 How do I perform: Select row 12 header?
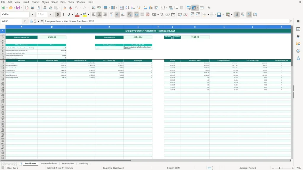(x=3, y=61)
